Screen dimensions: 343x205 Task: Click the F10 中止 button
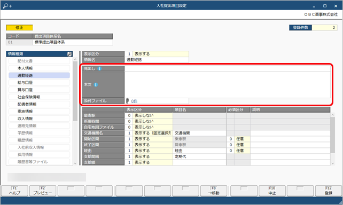(x=272, y=191)
